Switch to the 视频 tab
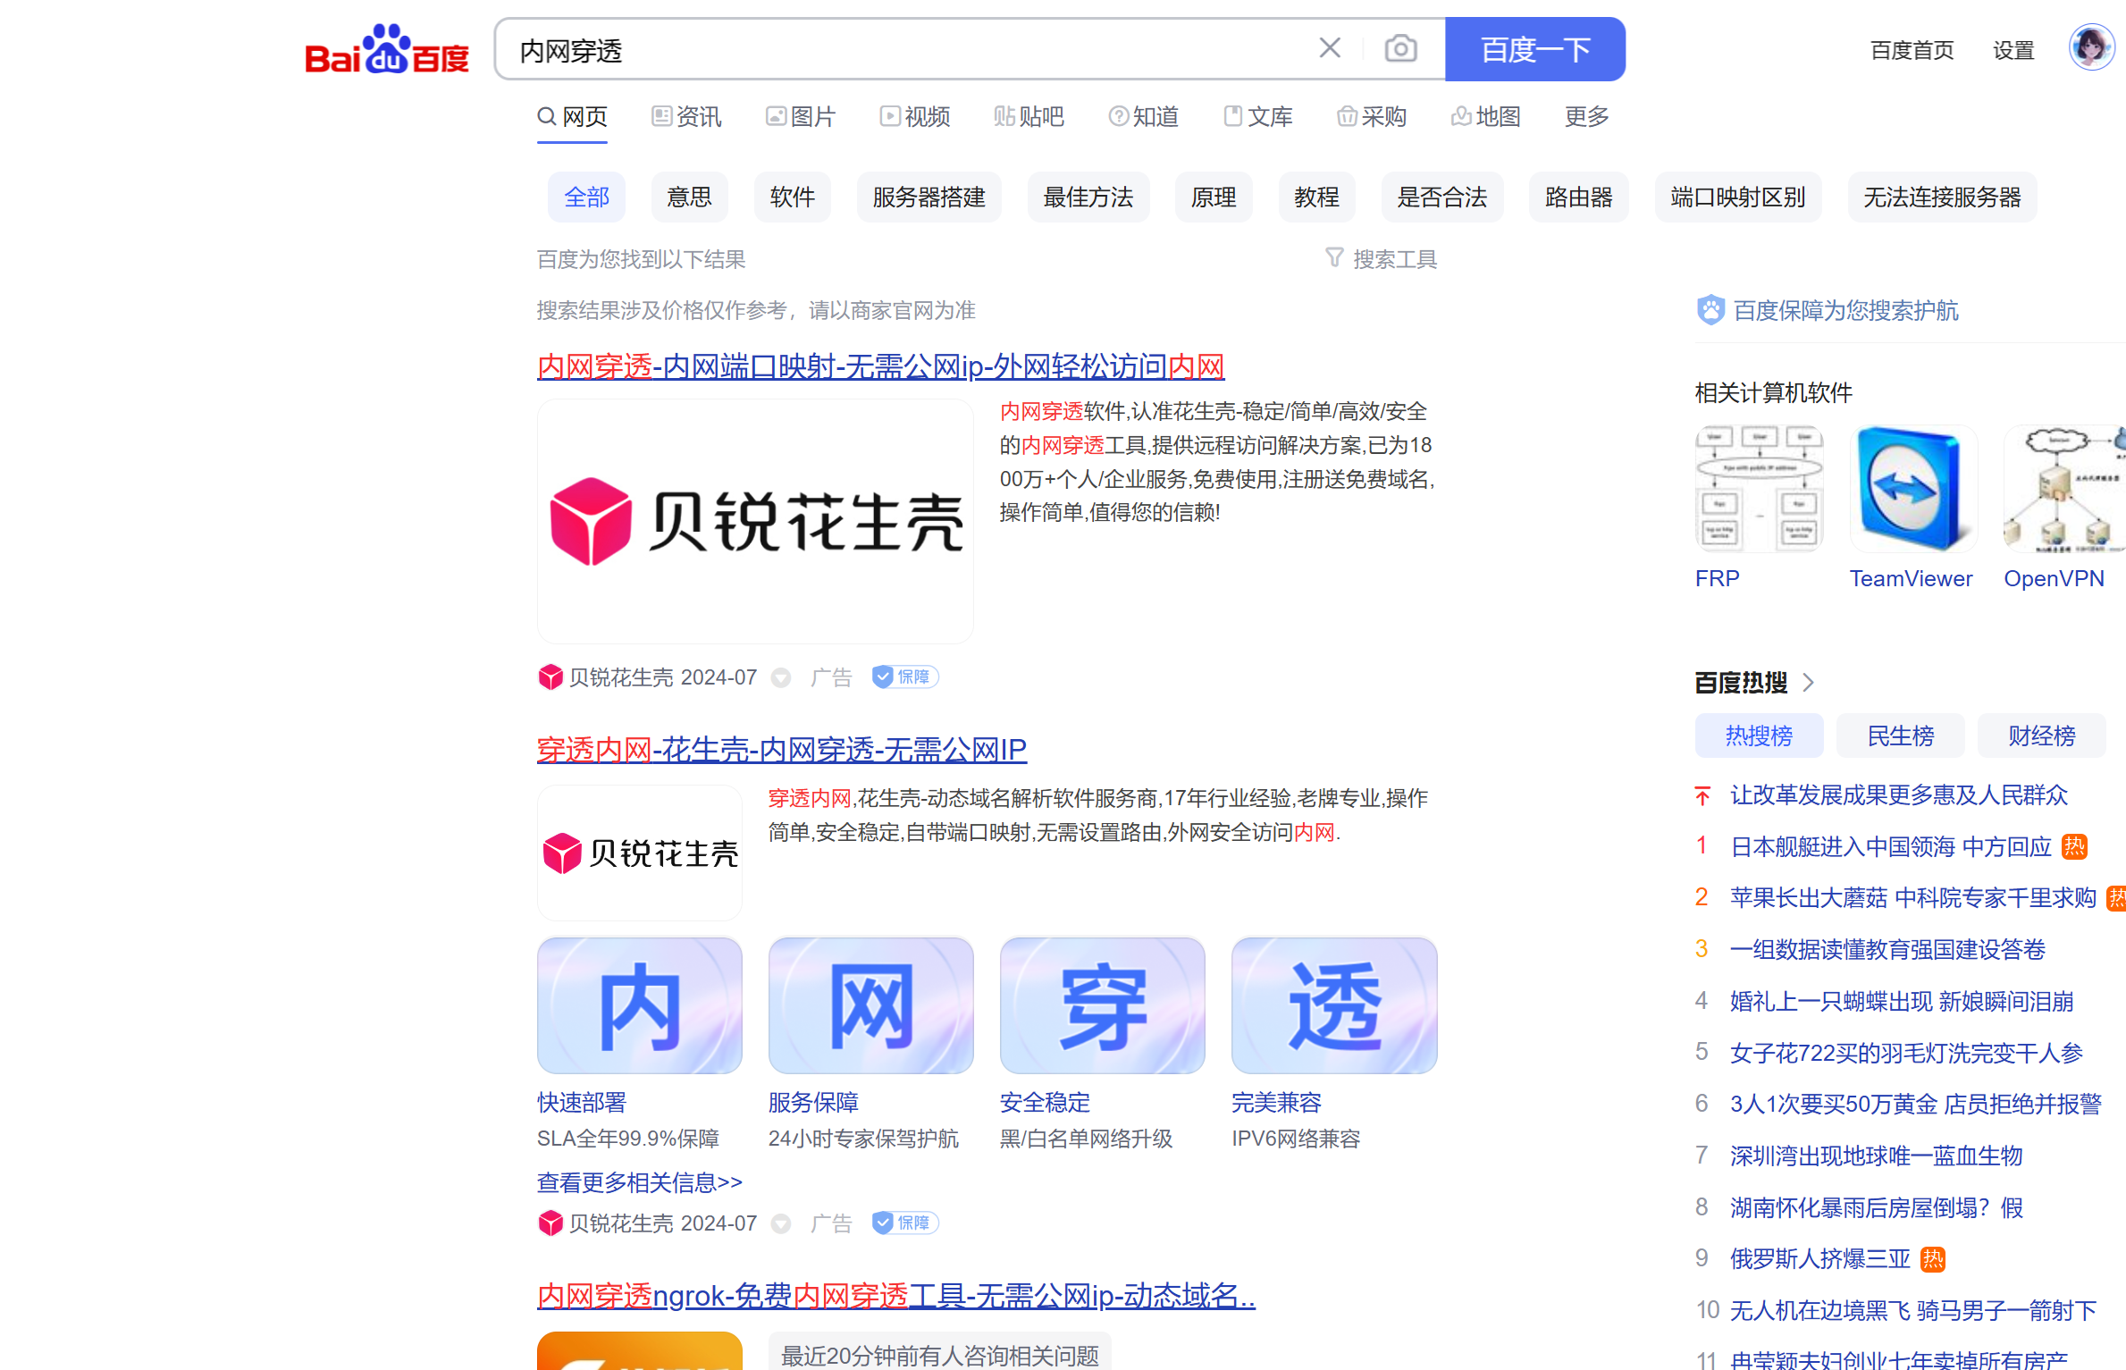The image size is (2126, 1370). pos(915,117)
